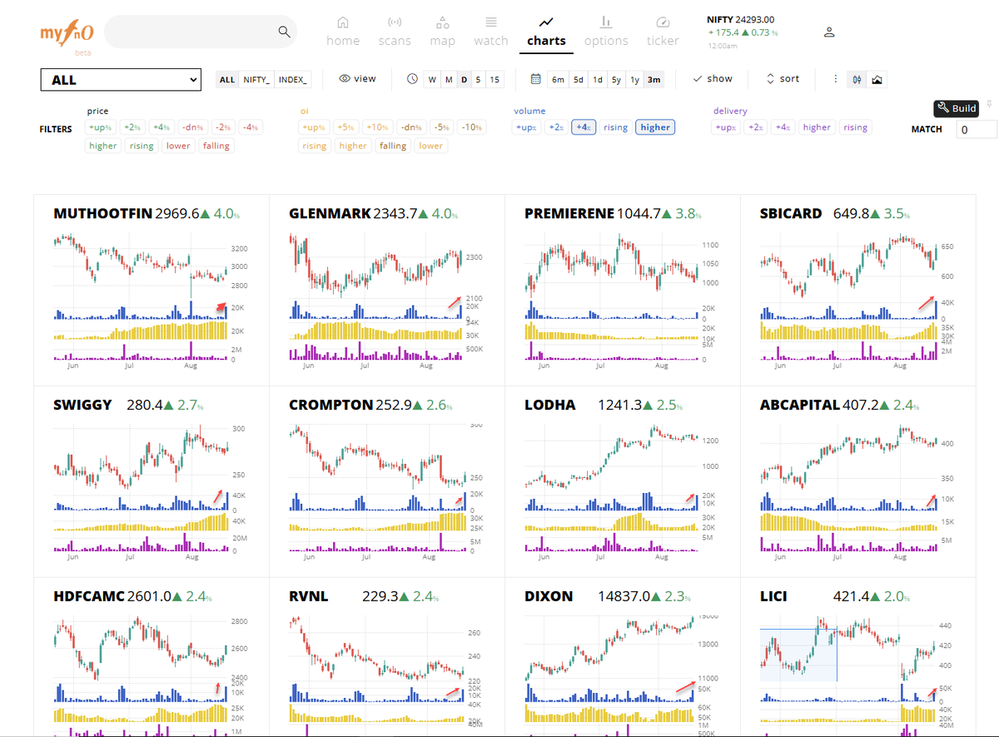This screenshot has width=999, height=737.
Task: Toggle the purple delivery higher filter
Action: pyautogui.click(x=817, y=127)
